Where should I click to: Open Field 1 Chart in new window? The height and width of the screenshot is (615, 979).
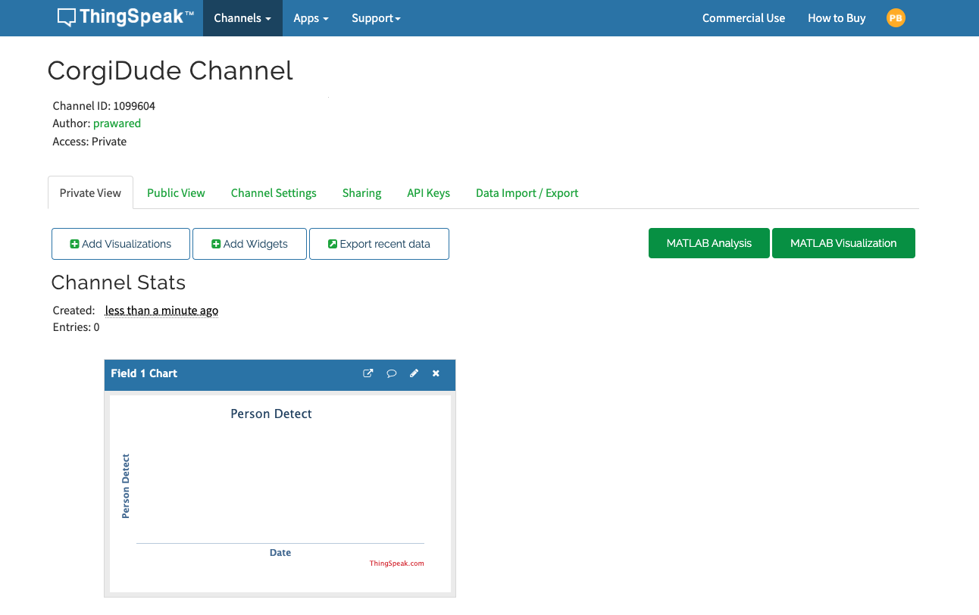[x=368, y=373]
